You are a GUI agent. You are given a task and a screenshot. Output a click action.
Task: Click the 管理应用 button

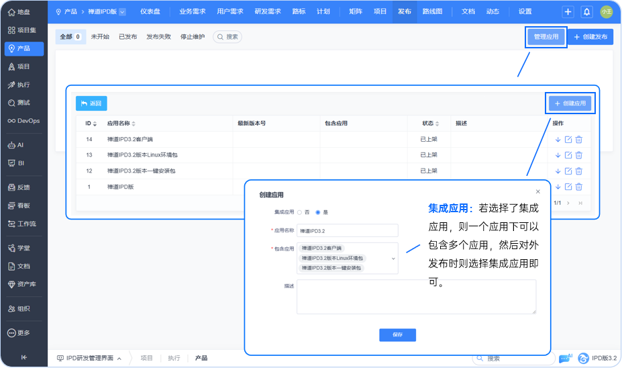(x=546, y=37)
